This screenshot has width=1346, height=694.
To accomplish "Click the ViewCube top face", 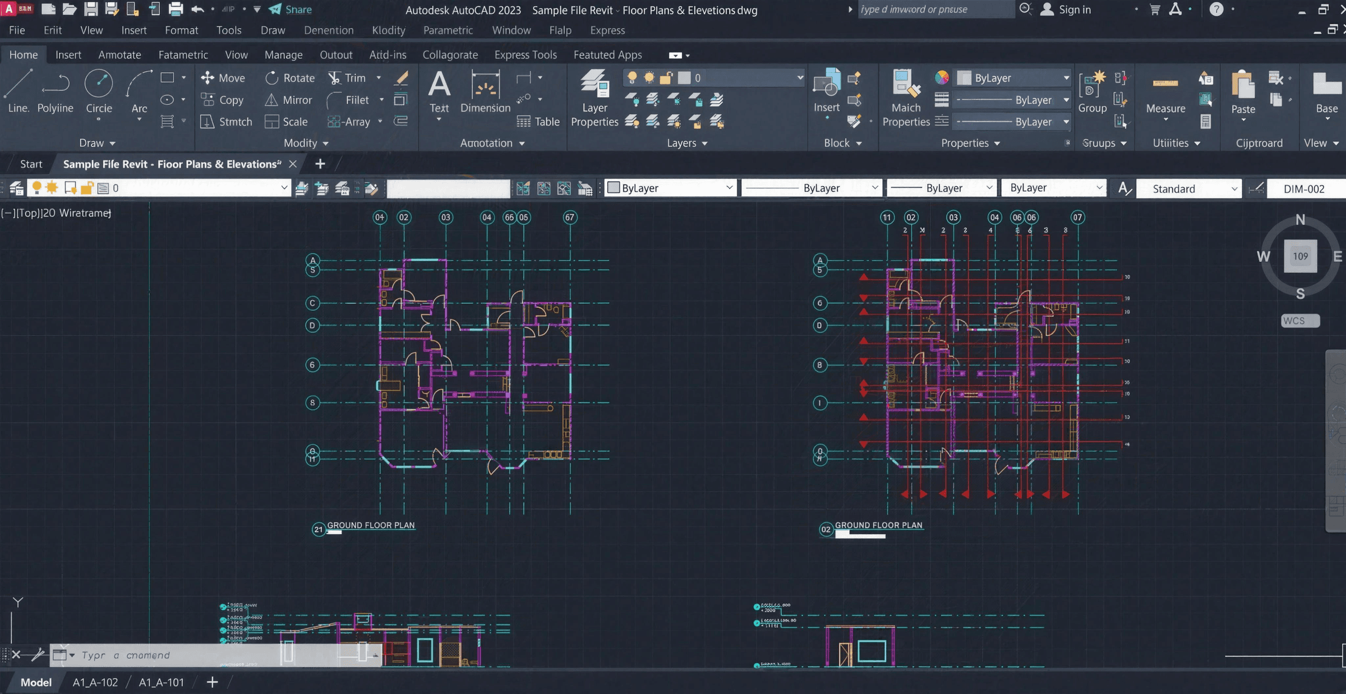I will coord(1300,256).
